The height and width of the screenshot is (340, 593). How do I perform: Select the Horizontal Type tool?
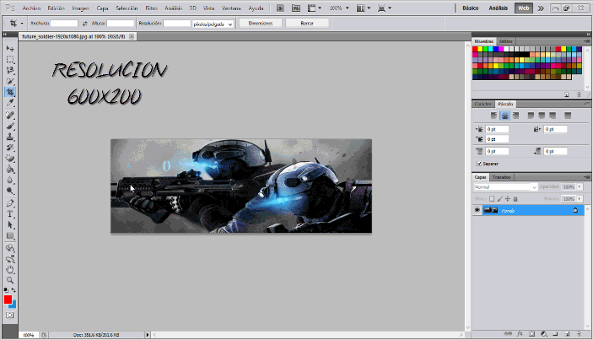(10, 214)
